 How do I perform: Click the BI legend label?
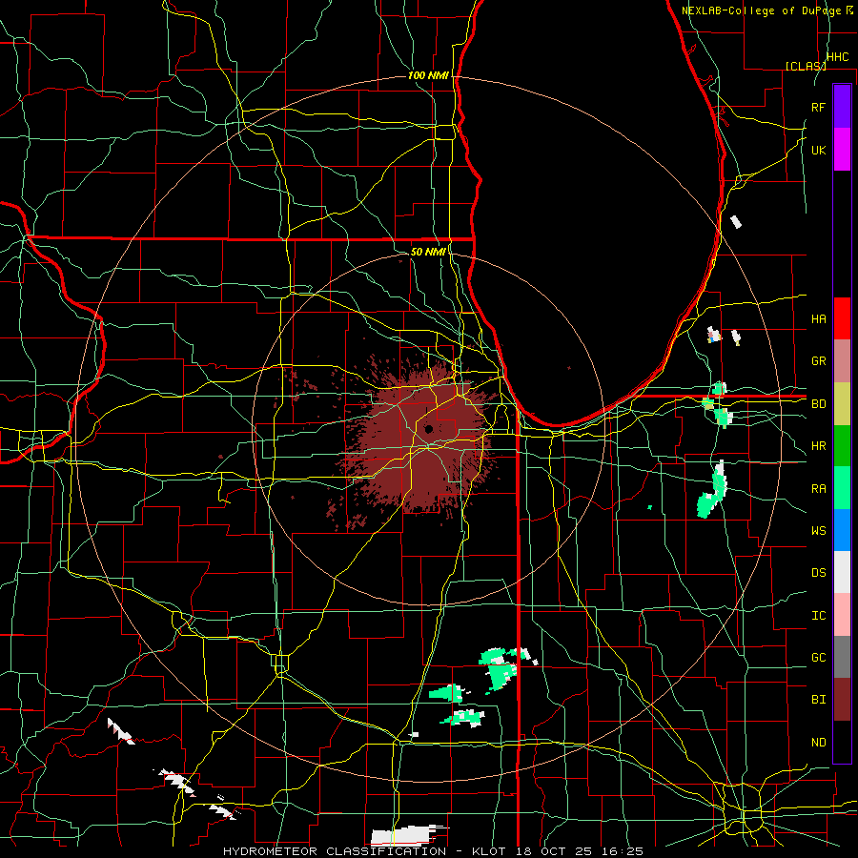[x=819, y=700]
